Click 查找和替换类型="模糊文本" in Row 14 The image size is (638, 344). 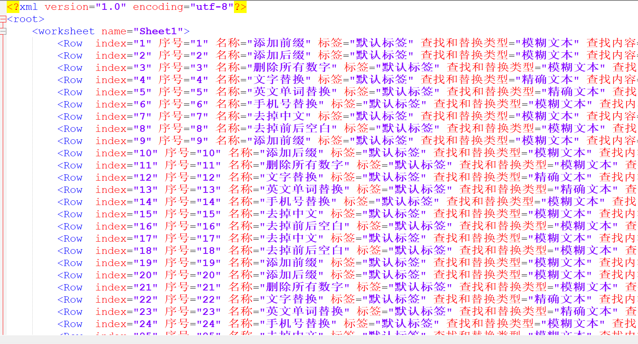tap(526, 202)
